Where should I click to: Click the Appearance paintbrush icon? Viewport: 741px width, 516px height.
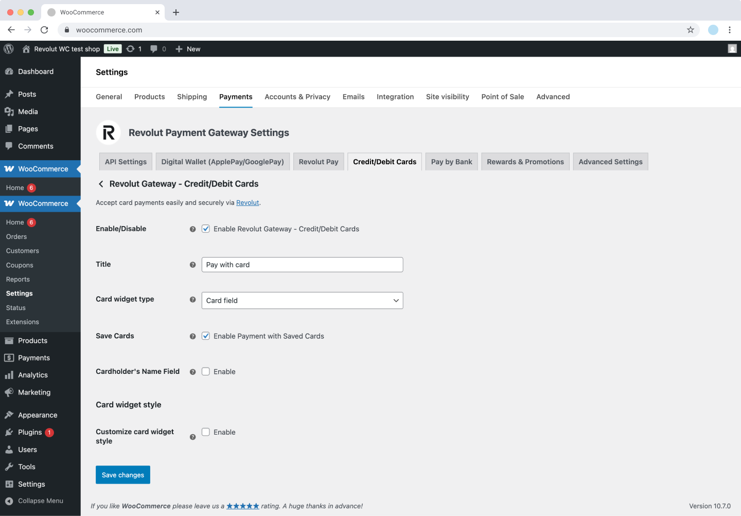9,415
